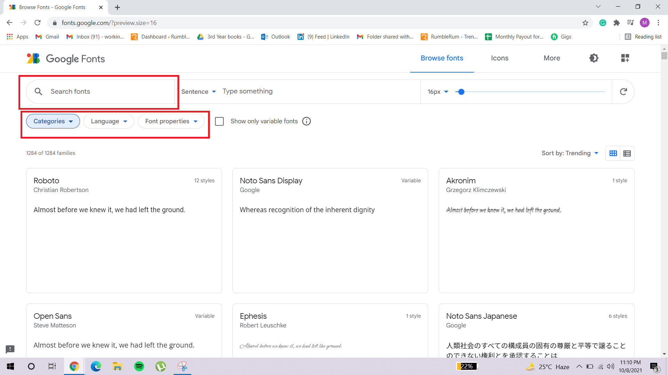Open File Explorer from the taskbar
Image resolution: width=668 pixels, height=375 pixels.
coord(117,366)
